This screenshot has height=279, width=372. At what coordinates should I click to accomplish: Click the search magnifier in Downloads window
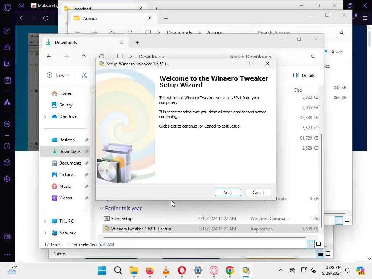313,56
